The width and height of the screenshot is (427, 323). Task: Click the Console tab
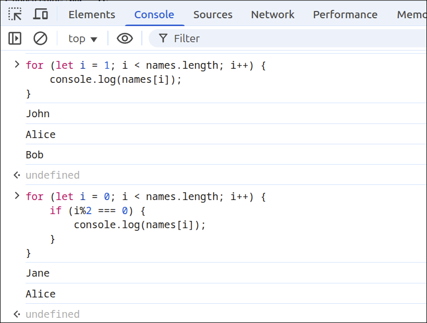point(154,15)
